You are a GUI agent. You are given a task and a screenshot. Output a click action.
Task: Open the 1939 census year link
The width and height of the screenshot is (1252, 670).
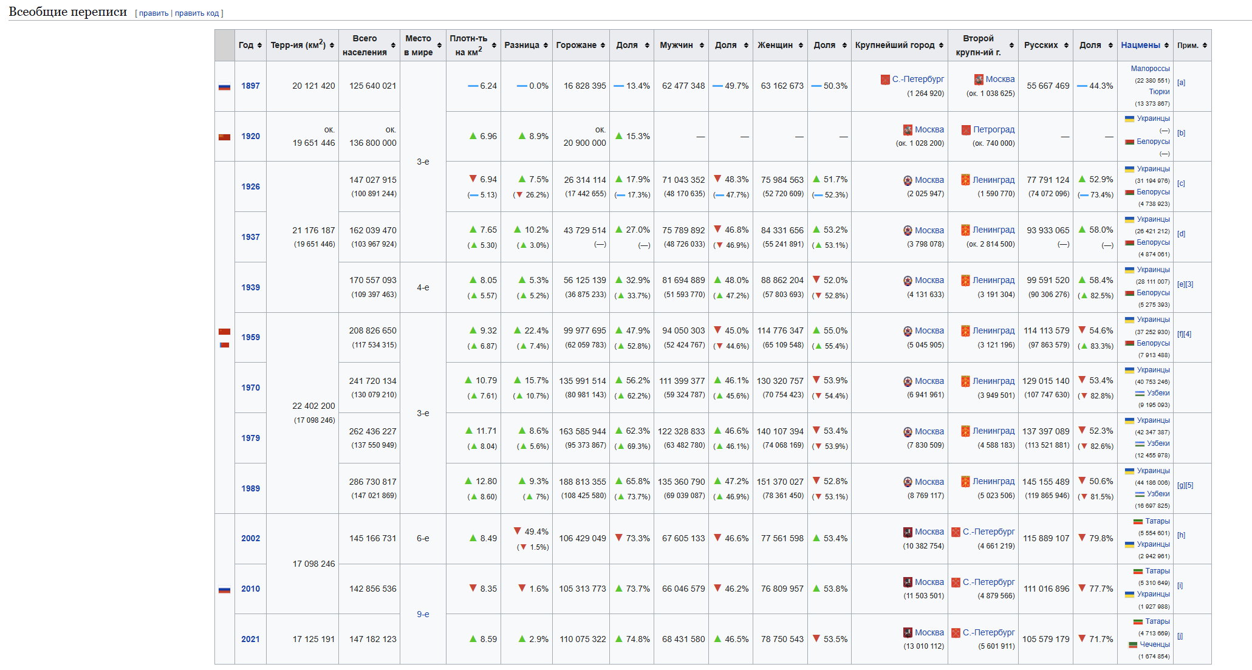[250, 287]
